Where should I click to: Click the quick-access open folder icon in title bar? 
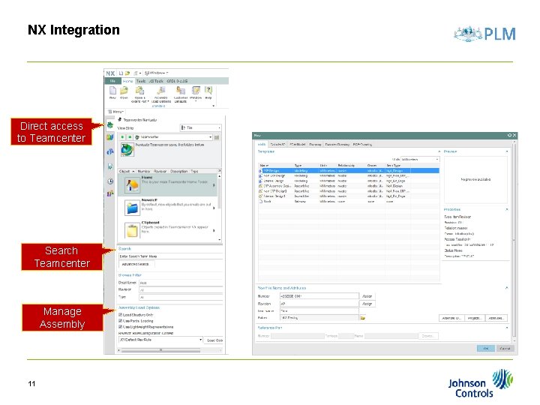pyautogui.click(x=127, y=73)
